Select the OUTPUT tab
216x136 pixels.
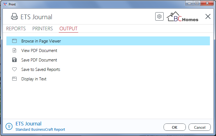coord(68,29)
